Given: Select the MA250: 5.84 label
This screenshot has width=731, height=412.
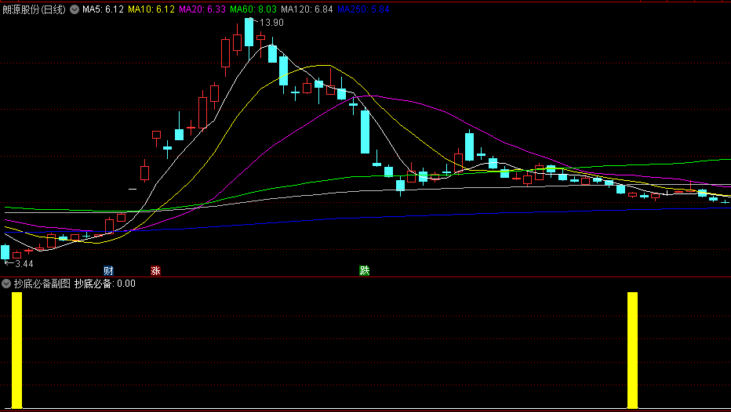Looking at the screenshot, I should point(363,9).
